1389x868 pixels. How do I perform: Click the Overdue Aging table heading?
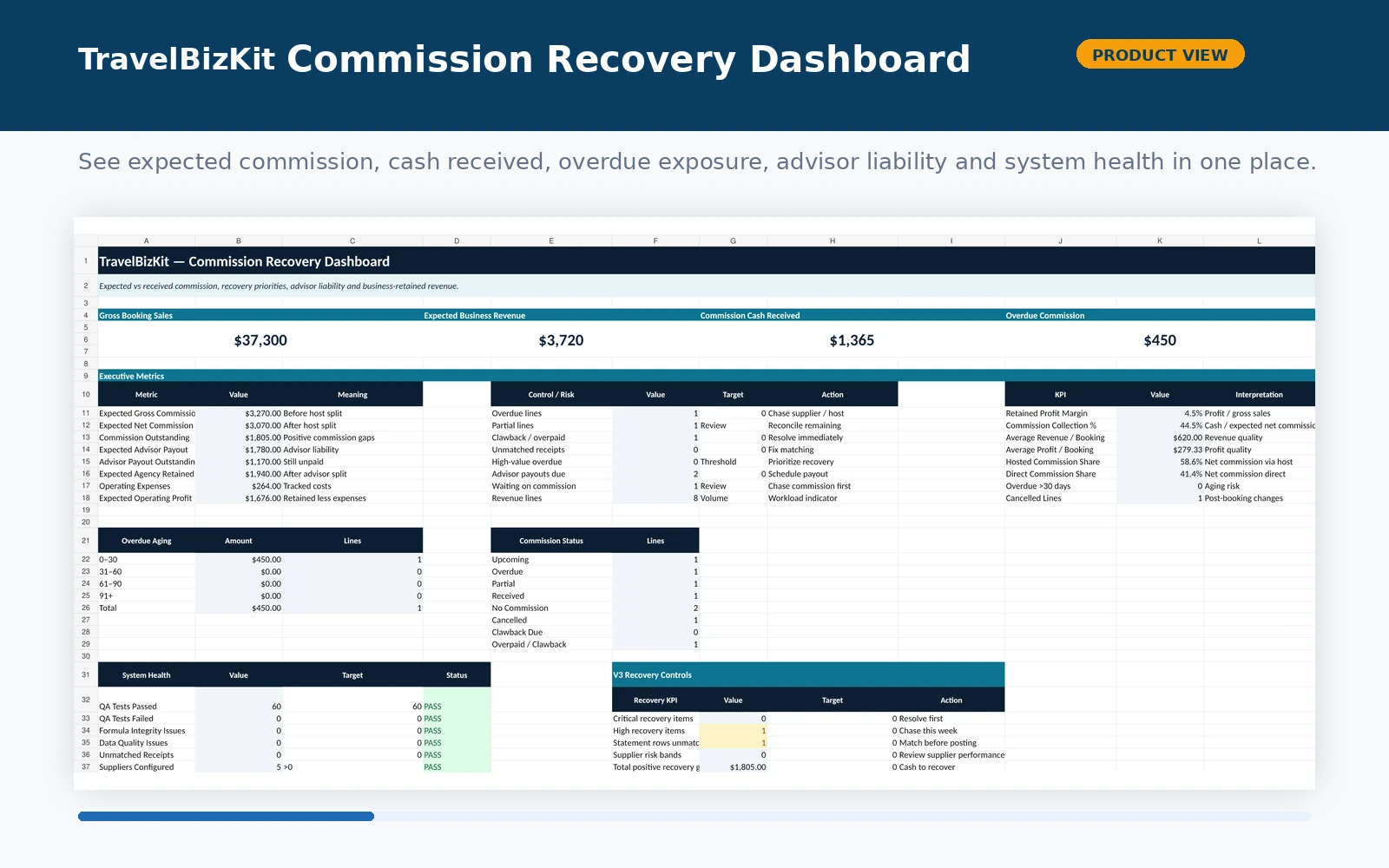pos(147,540)
